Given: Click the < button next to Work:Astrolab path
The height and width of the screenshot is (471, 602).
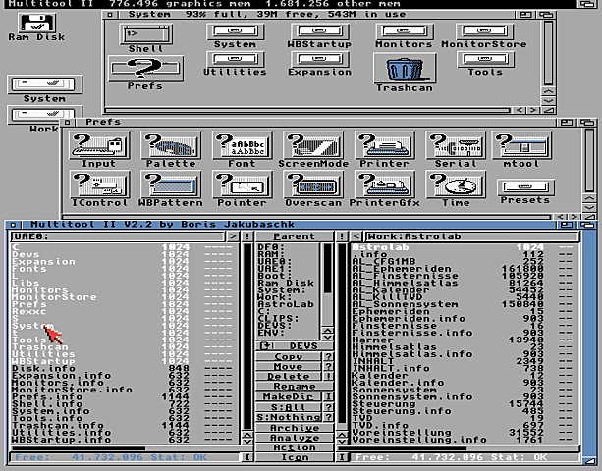Looking at the screenshot, I should (356, 236).
